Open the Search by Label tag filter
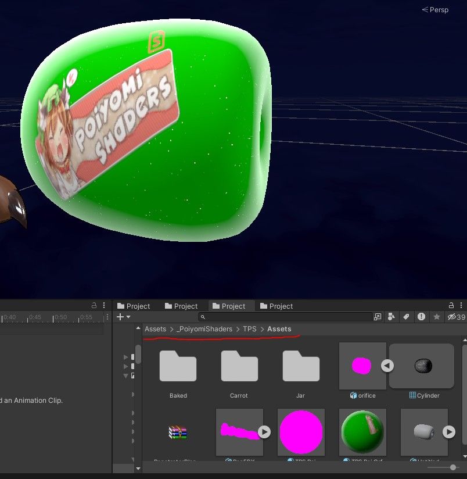Image resolution: width=467 pixels, height=479 pixels. coord(406,317)
